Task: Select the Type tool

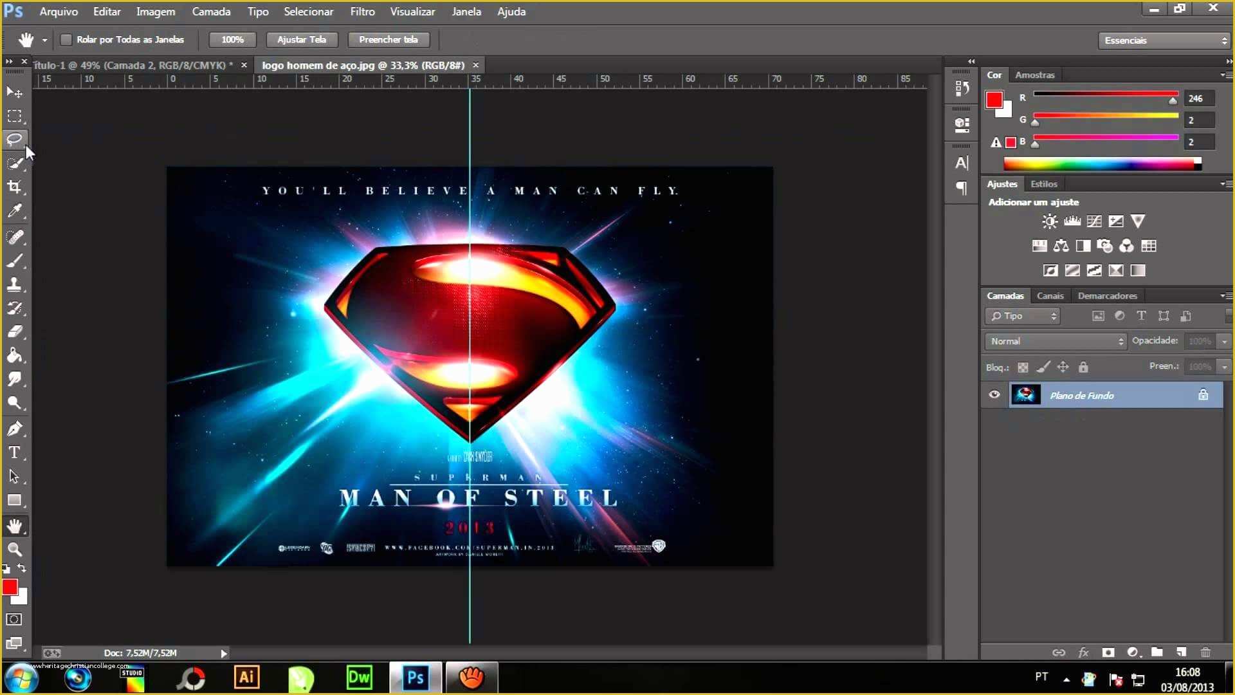Action: 14,452
